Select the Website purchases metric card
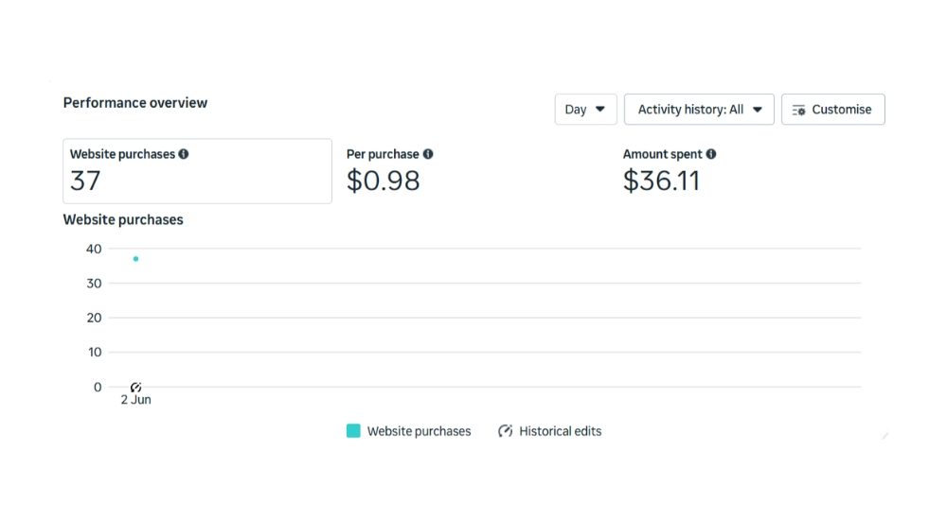 point(198,171)
